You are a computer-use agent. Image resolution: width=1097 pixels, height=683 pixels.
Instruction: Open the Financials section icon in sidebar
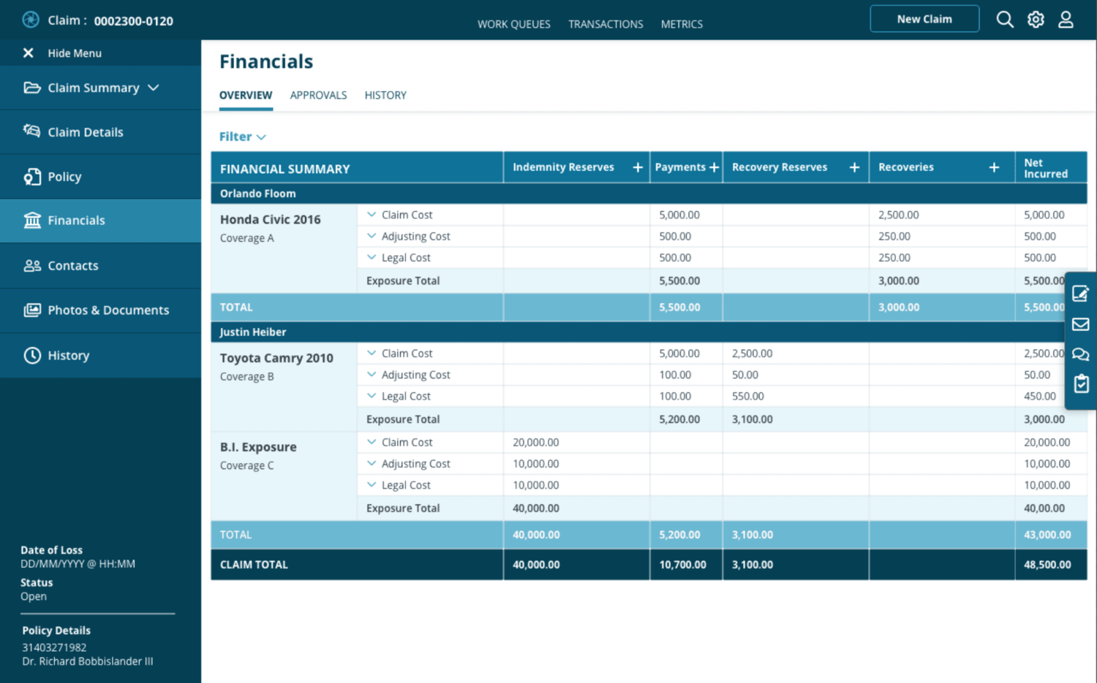[32, 220]
